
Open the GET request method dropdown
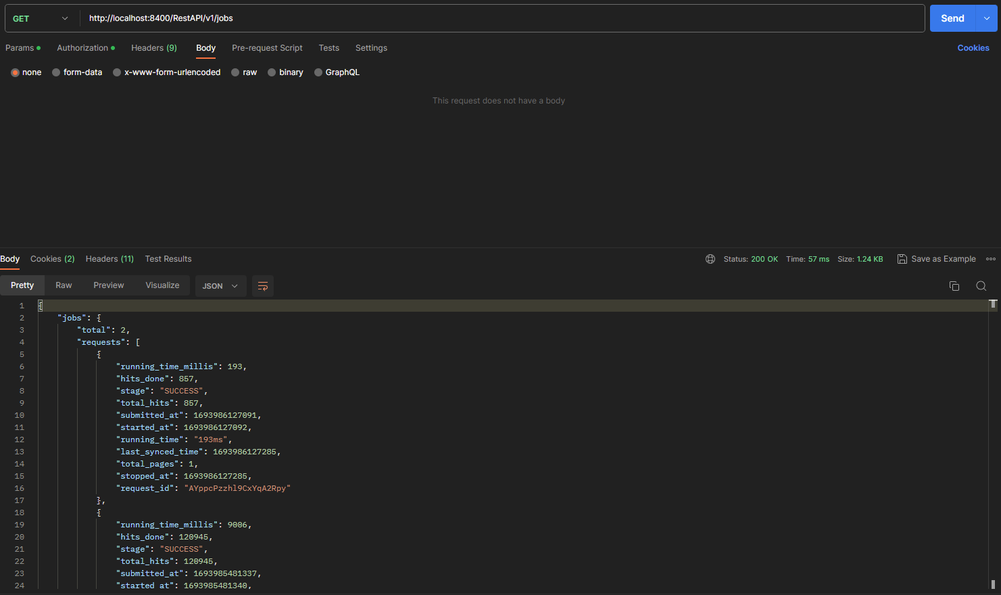click(41, 18)
